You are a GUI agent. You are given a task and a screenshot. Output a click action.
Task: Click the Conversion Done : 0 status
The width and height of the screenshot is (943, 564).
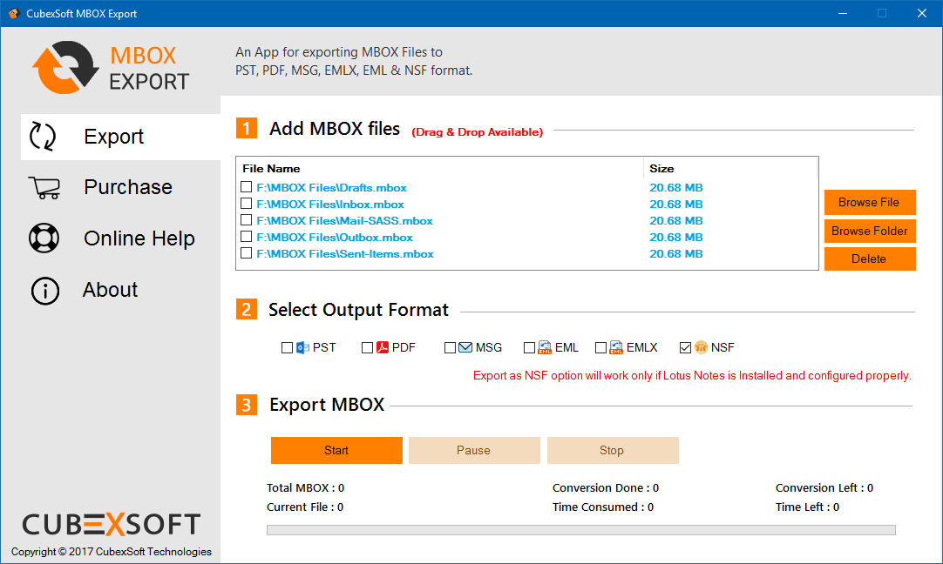click(606, 487)
